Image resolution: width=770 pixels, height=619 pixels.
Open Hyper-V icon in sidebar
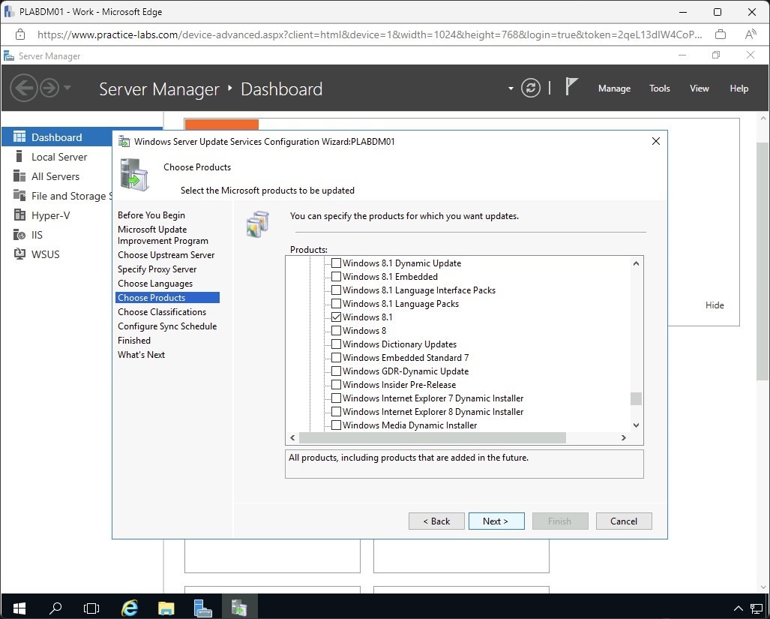(x=19, y=215)
